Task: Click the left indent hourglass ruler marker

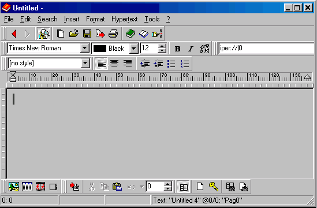Action: pyautogui.click(x=13, y=76)
